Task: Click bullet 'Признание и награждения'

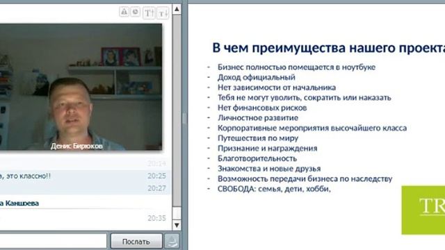Action: (x=267, y=148)
